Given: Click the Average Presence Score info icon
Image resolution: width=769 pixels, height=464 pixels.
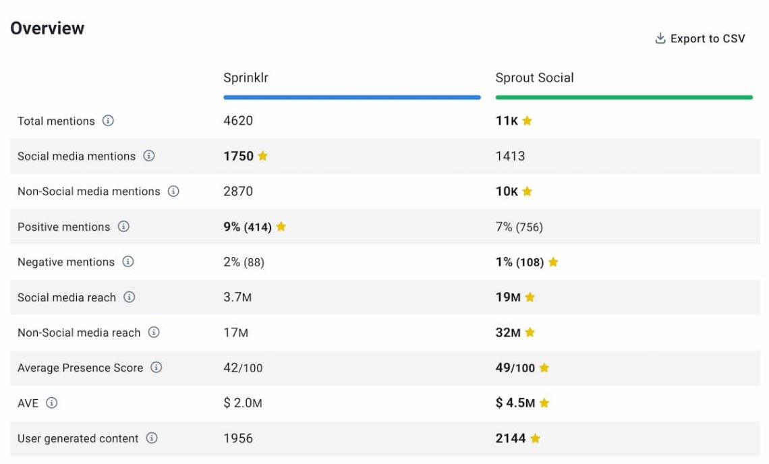Looking at the screenshot, I should coord(156,368).
